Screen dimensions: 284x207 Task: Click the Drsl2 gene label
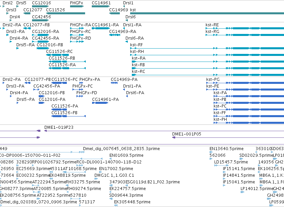[x=8, y=3]
